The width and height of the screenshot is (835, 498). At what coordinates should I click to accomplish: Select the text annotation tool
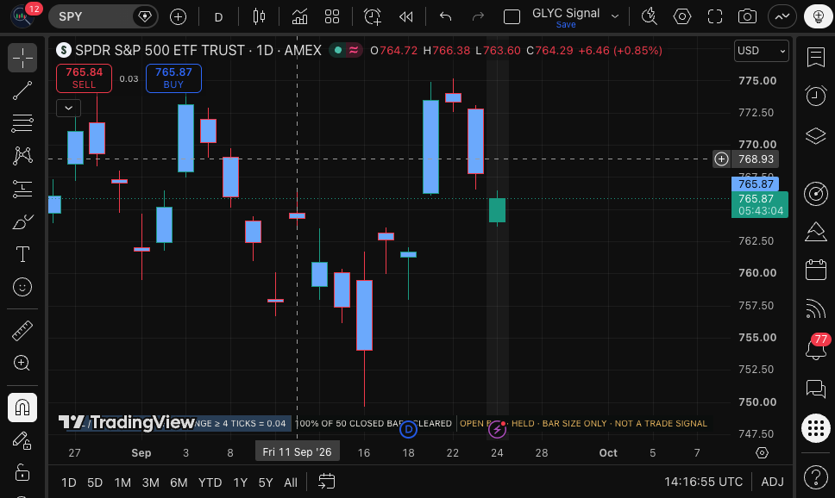(x=22, y=254)
